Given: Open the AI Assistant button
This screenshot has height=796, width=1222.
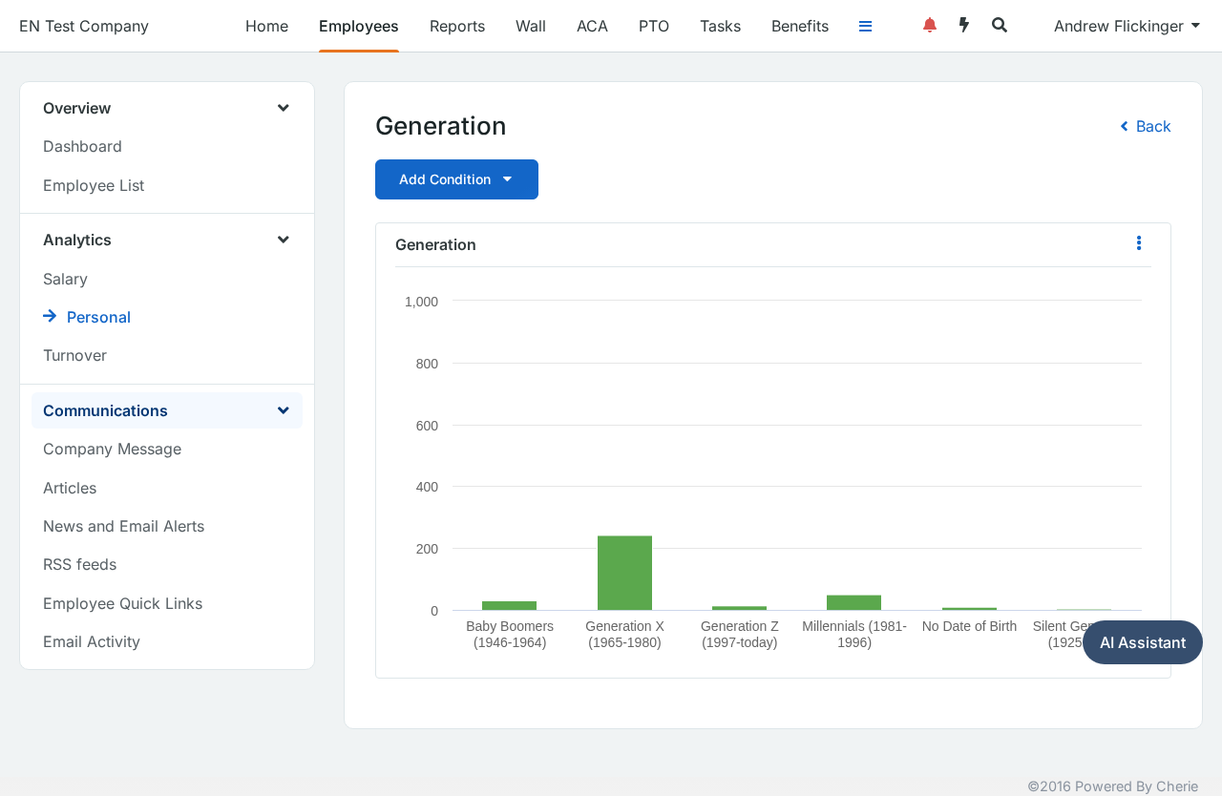Looking at the screenshot, I should click(1143, 642).
